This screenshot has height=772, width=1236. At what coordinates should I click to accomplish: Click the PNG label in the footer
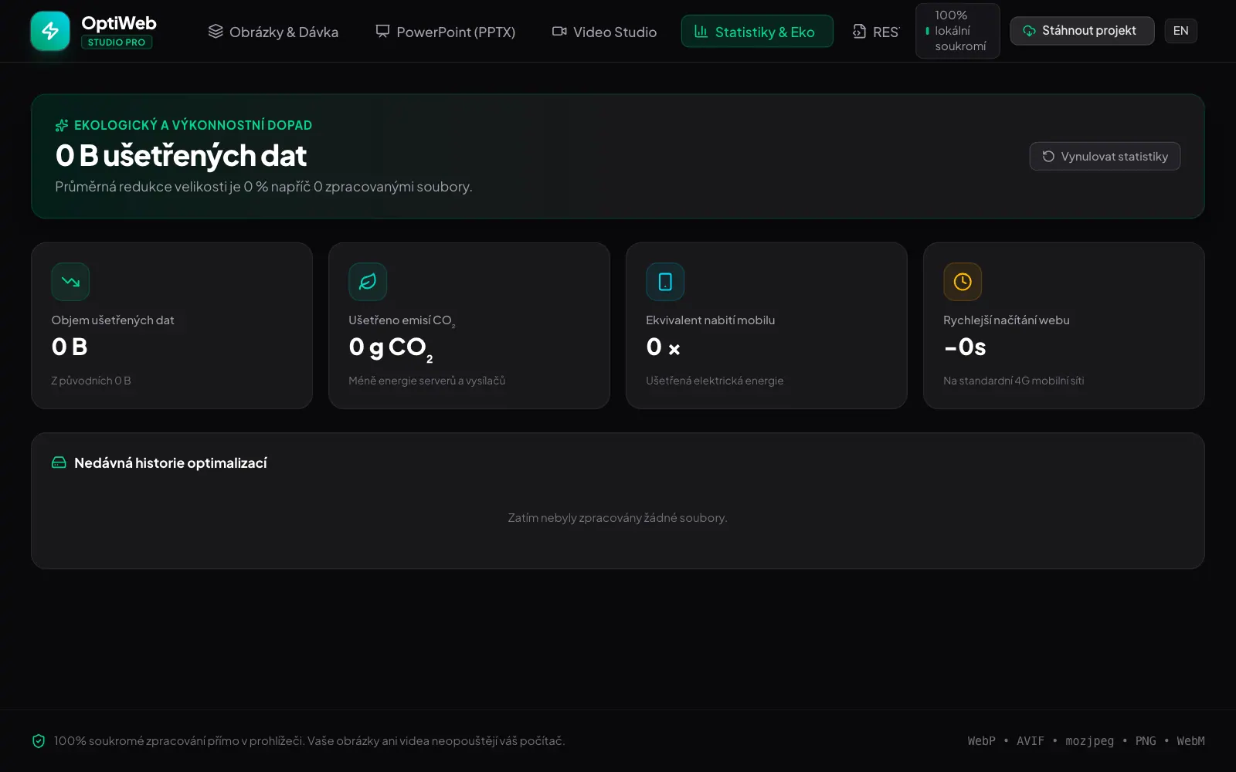1146,741
